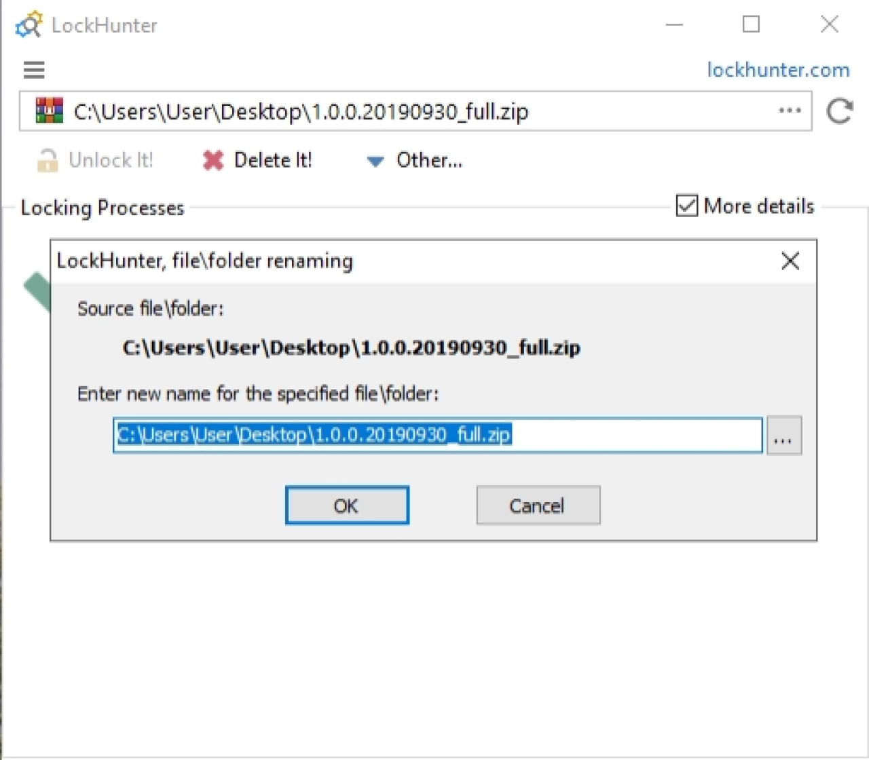
Task: Click the new name input field
Action: click(438, 435)
